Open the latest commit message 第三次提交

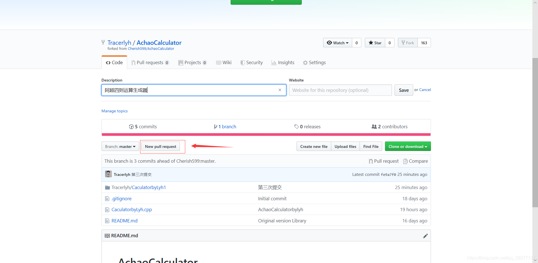(142, 174)
